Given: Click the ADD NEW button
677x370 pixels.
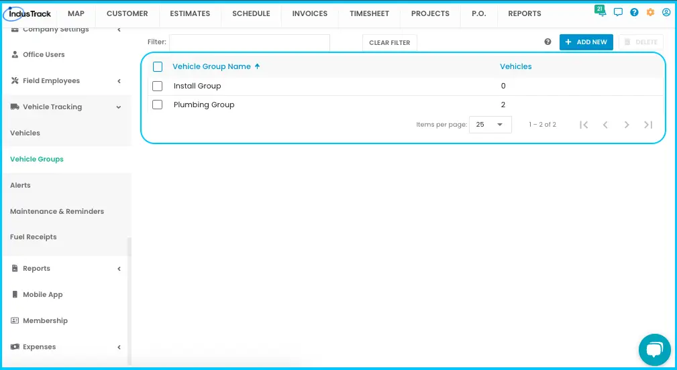Looking at the screenshot, I should (x=586, y=42).
